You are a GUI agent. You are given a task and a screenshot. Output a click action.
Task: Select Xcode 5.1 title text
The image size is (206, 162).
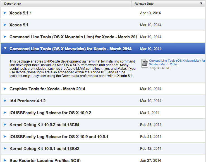(19, 25)
